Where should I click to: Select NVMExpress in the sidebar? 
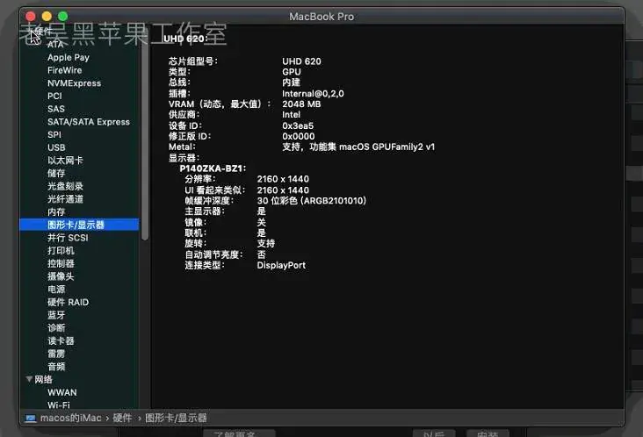[74, 83]
